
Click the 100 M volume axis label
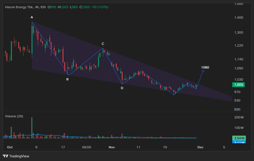coord(239,128)
